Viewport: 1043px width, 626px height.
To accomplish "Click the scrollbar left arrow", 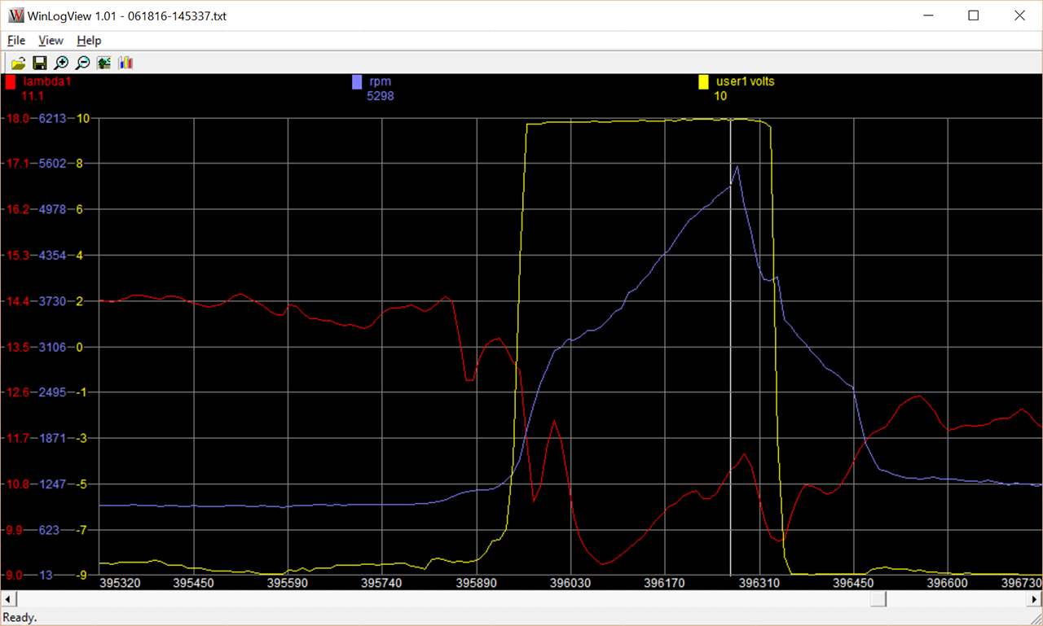I will [7, 599].
